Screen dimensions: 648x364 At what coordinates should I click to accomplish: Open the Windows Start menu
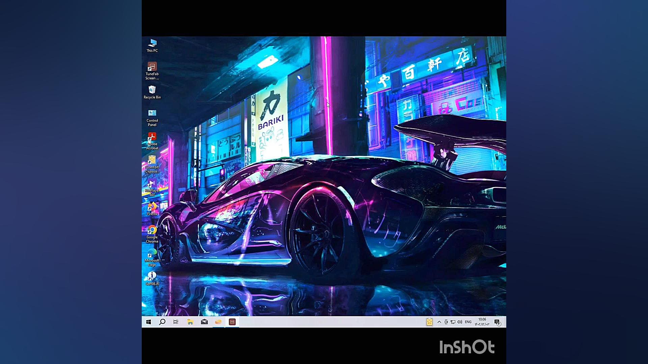pos(148,322)
